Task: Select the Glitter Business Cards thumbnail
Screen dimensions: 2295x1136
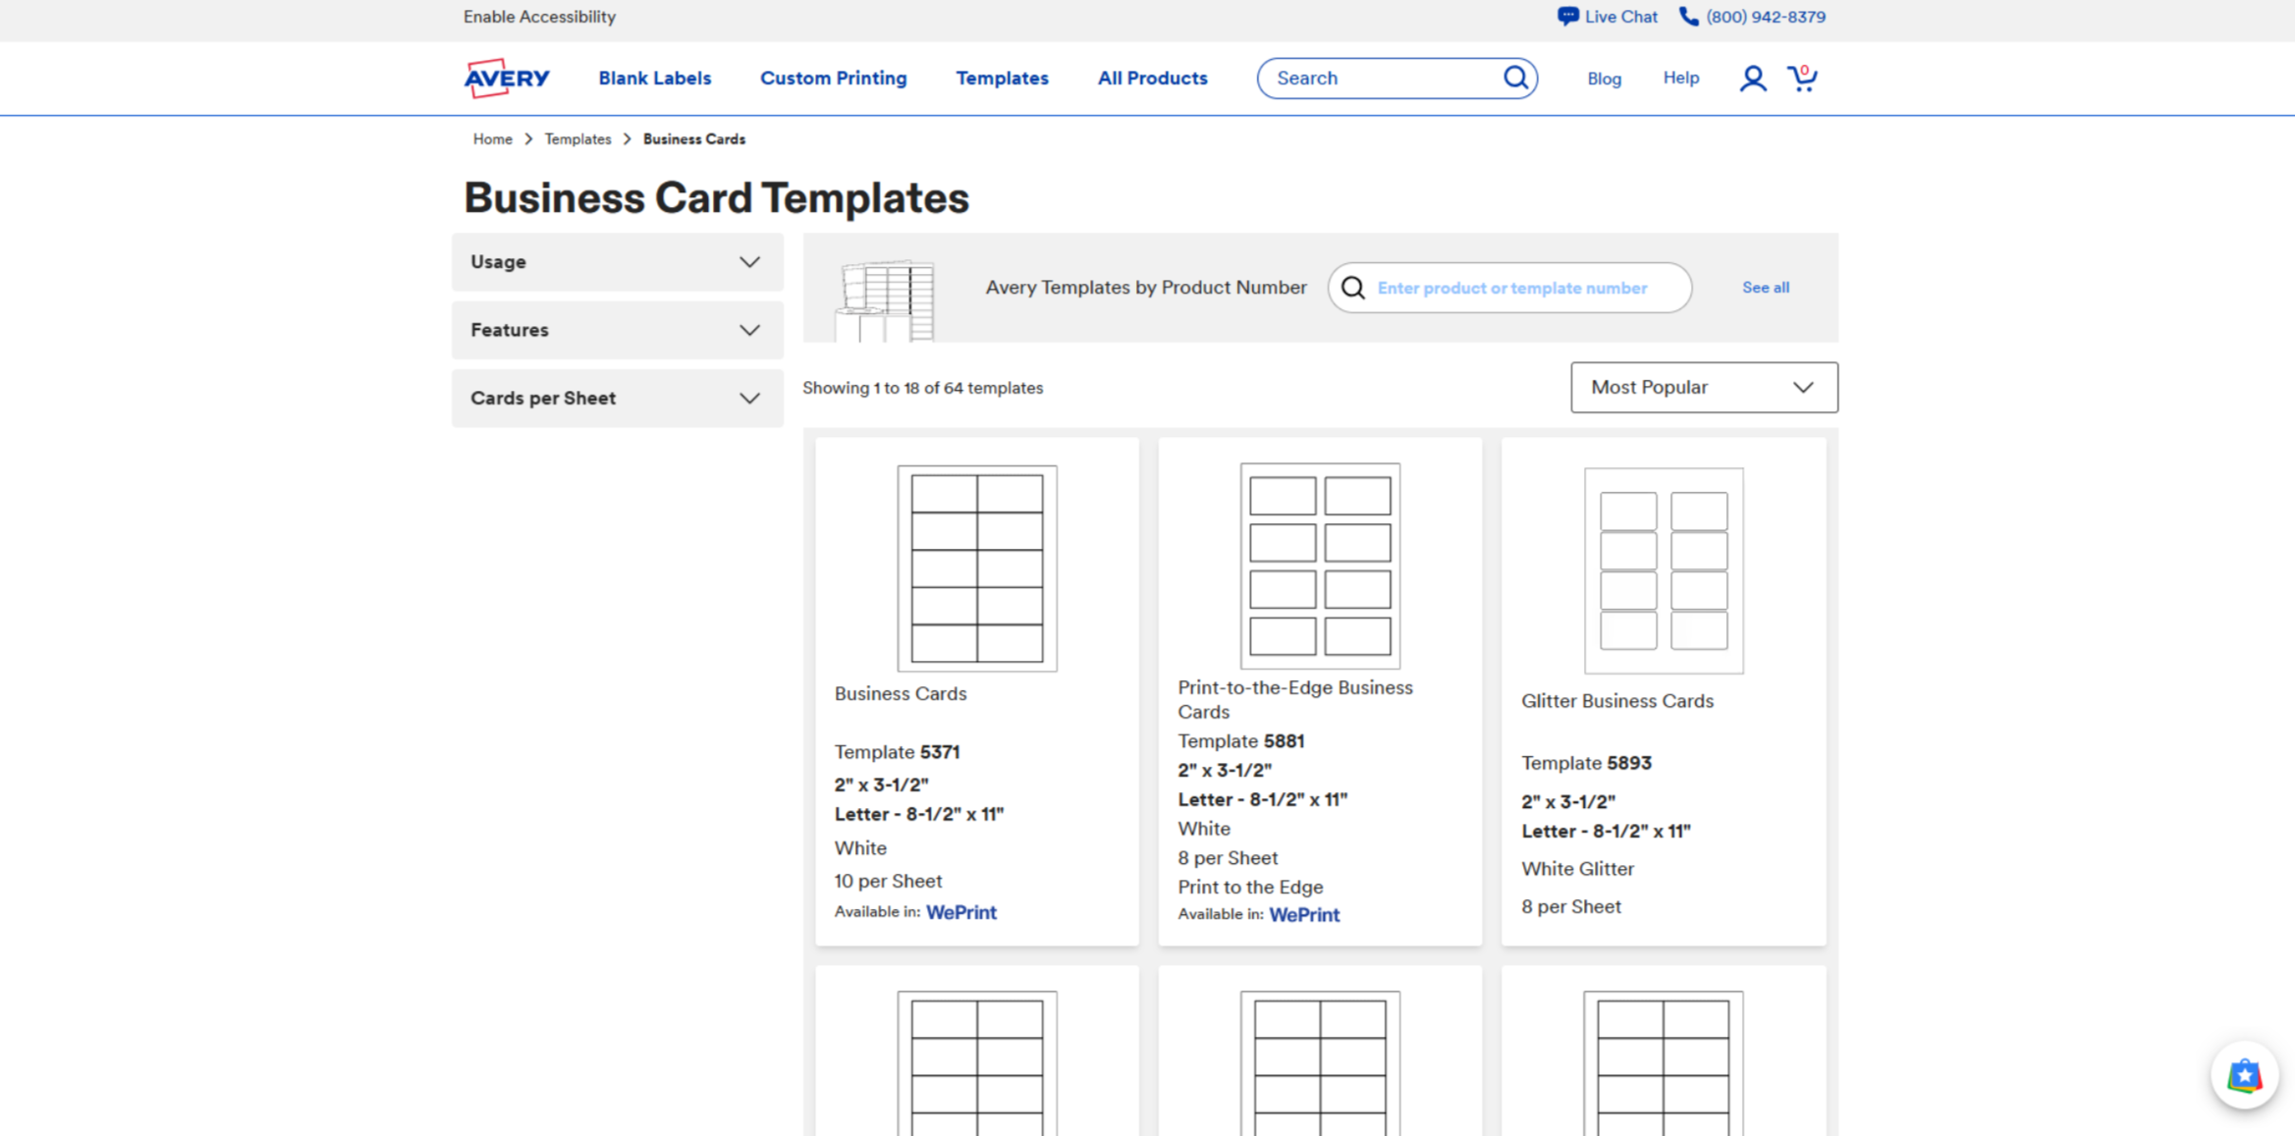Action: pos(1663,570)
